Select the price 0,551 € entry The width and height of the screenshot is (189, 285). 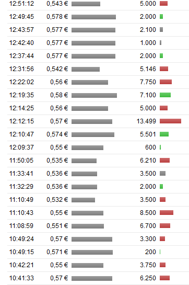(x=57, y=226)
